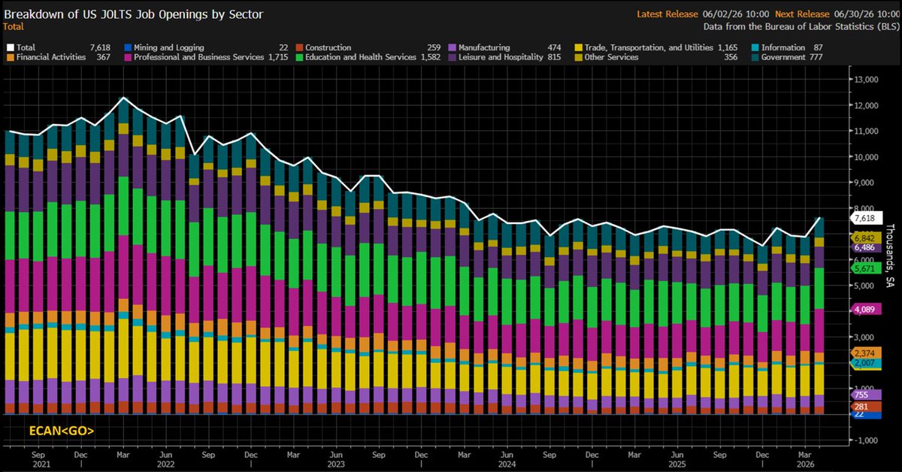902x472 pixels.
Task: Click the Trade, Transportation value 1,165
Action: pos(727,47)
